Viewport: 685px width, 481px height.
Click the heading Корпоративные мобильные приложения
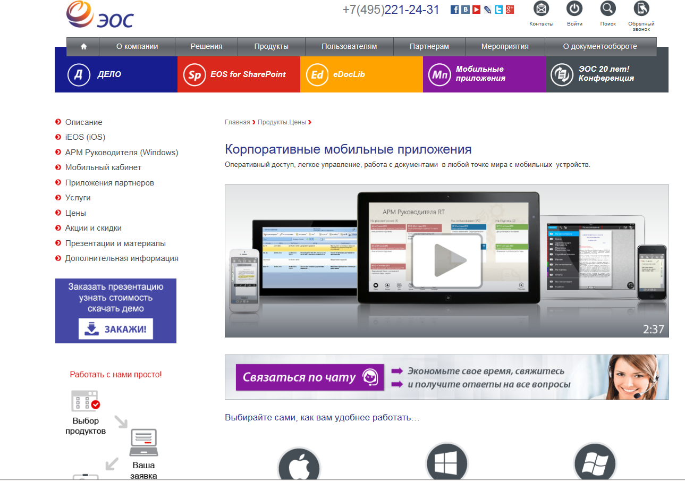(x=348, y=149)
